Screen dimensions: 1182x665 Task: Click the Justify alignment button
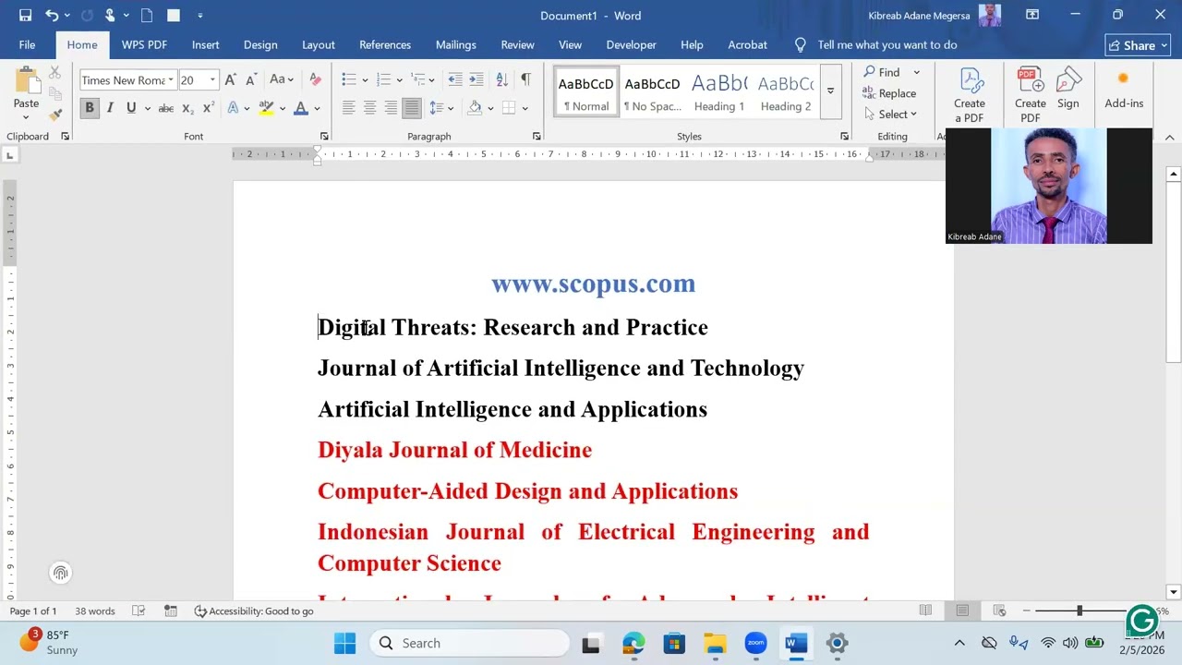[412, 108]
